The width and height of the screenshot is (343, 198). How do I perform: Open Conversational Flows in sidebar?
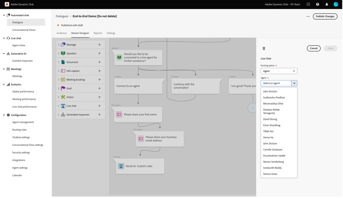click(24, 30)
